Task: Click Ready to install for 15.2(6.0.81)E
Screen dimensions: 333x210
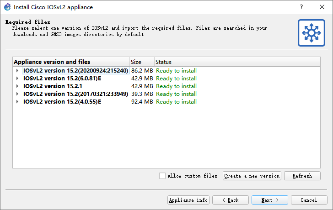Action: point(176,79)
